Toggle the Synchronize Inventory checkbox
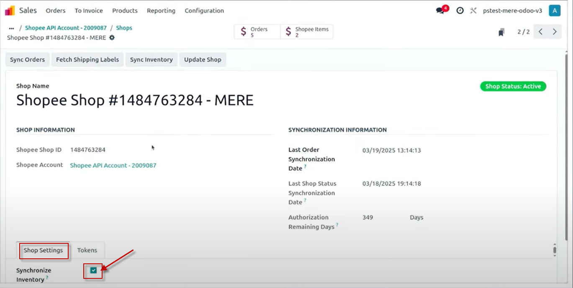The height and width of the screenshot is (288, 573). [93, 270]
